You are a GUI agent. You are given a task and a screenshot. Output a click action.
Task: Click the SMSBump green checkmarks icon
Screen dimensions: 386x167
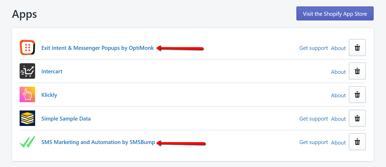coord(27,142)
